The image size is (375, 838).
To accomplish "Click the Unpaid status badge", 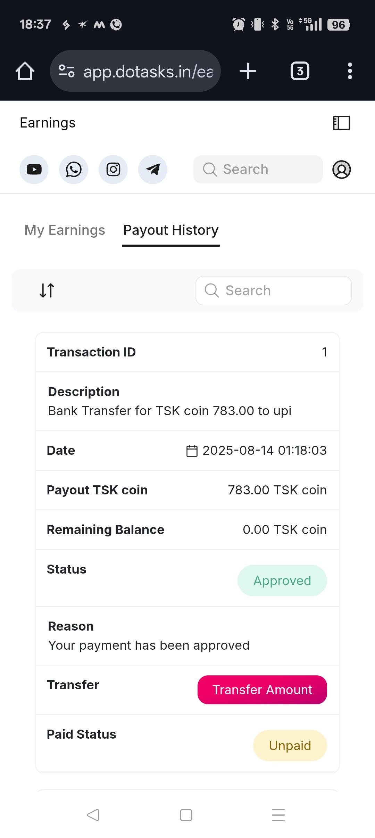I will pyautogui.click(x=290, y=746).
